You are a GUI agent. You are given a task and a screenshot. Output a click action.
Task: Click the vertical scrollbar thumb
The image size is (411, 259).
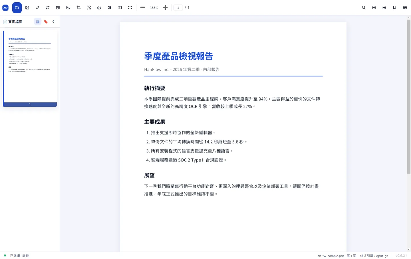pyautogui.click(x=409, y=97)
